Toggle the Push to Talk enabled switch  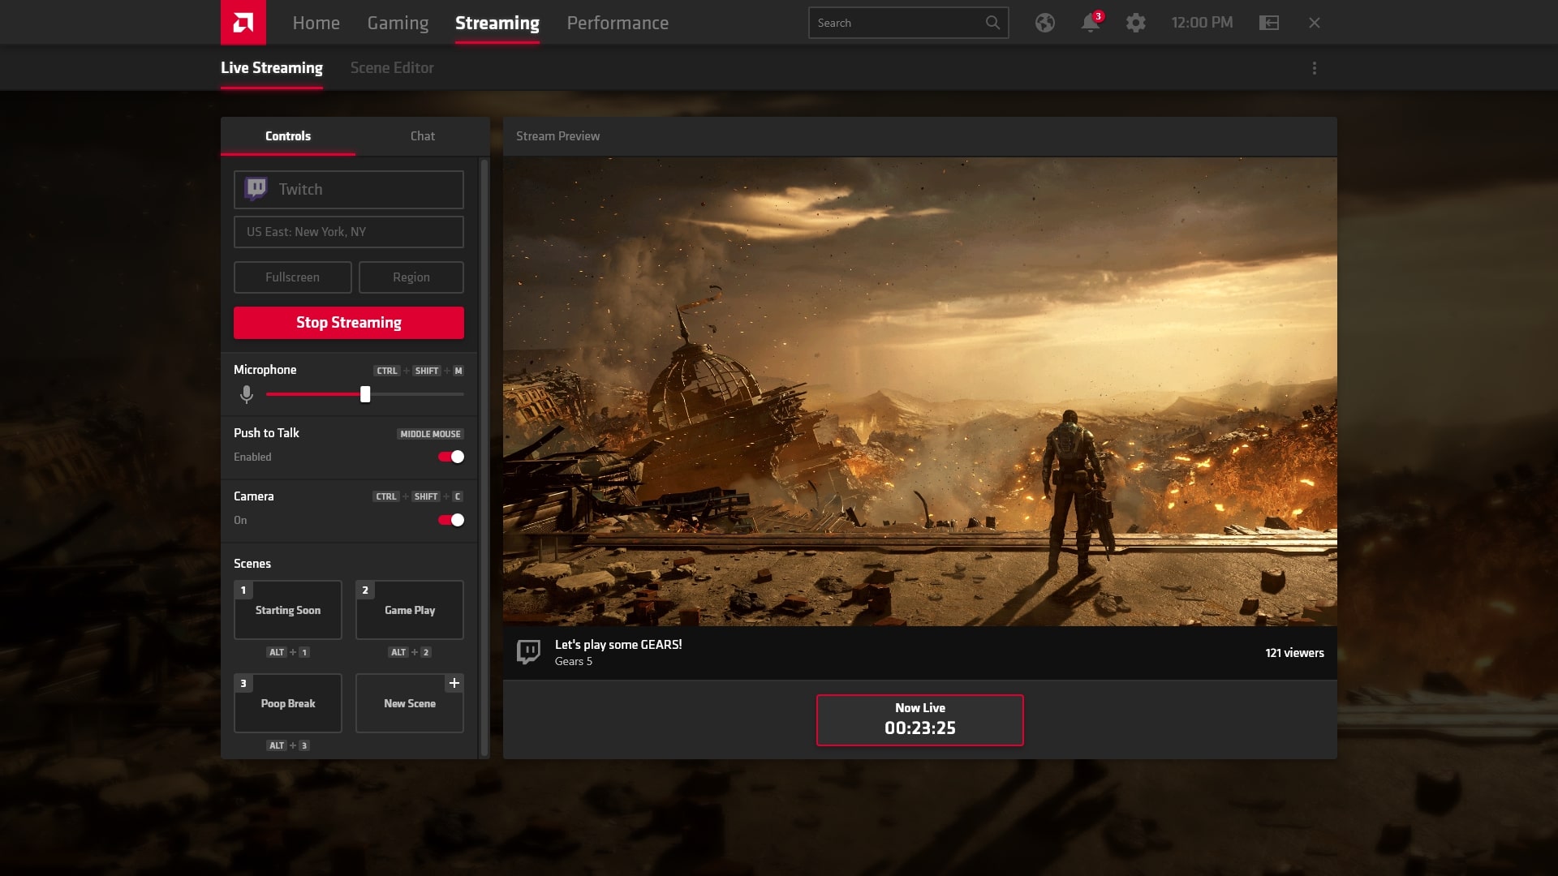coord(450,457)
